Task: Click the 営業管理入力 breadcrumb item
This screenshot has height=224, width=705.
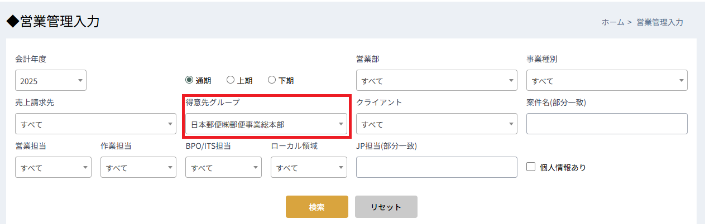Action: click(659, 22)
